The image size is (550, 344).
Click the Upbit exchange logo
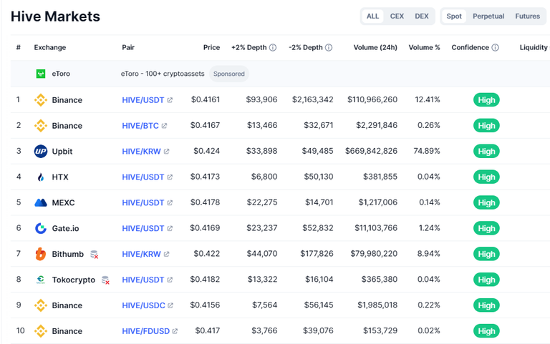[41, 151]
